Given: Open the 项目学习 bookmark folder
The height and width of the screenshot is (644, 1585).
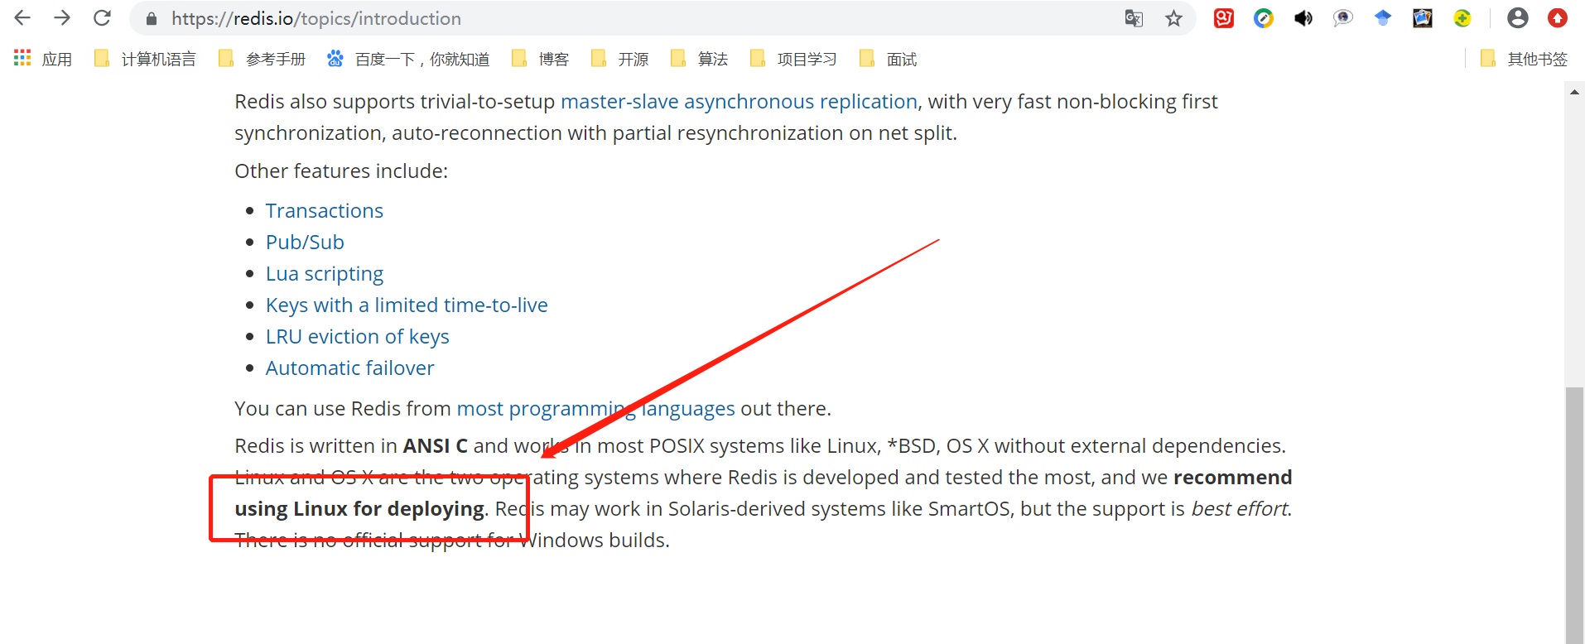Looking at the screenshot, I should (x=793, y=59).
